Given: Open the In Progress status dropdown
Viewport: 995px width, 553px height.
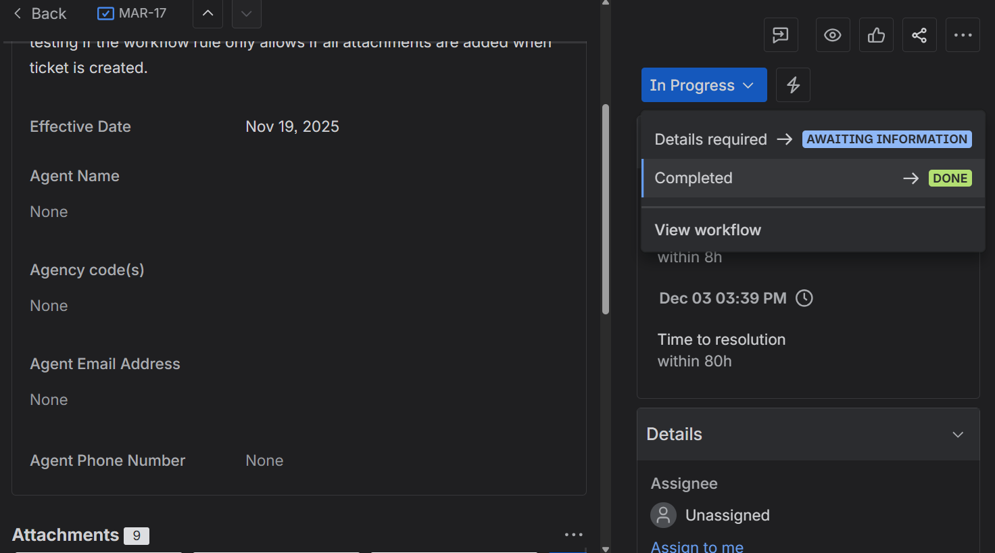Looking at the screenshot, I should click(x=704, y=85).
